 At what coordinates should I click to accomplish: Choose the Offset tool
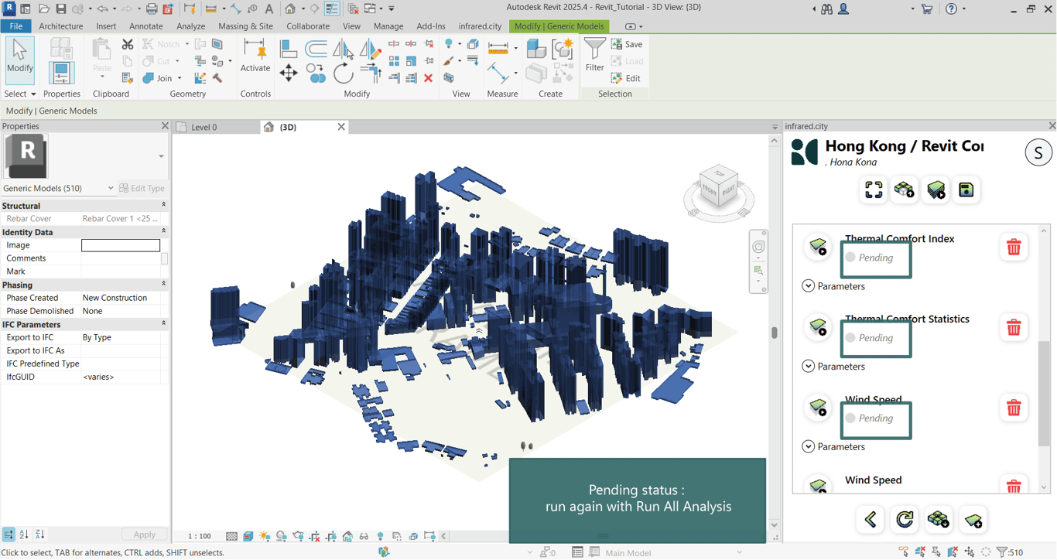point(316,49)
